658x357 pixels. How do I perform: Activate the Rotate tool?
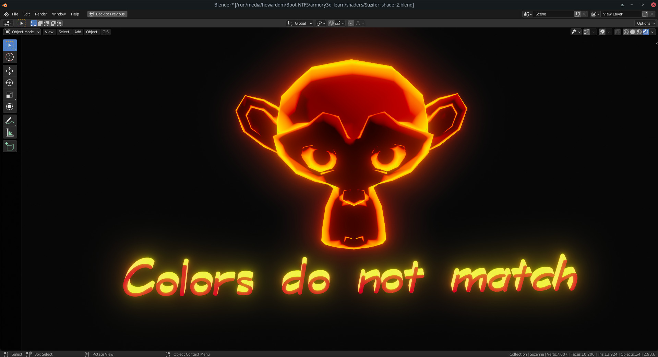(x=10, y=83)
